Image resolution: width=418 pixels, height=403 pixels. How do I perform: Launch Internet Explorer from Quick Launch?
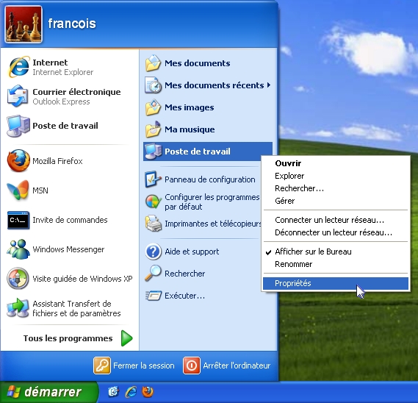[x=131, y=392]
